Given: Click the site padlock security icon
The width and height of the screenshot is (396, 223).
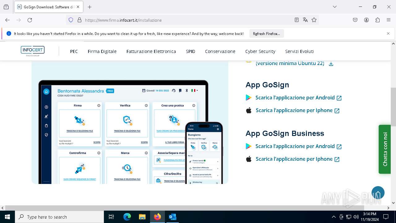Looking at the screenshot, I should tap(80, 20).
